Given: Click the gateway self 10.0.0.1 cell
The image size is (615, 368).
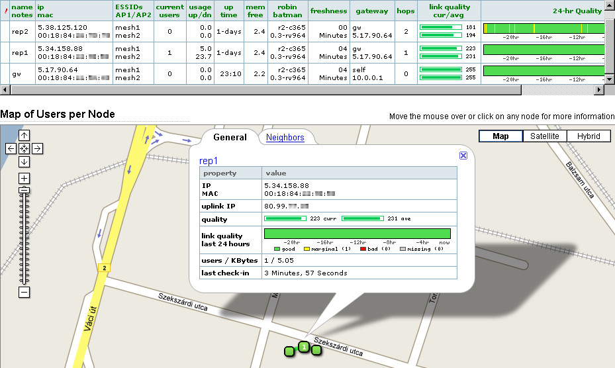Looking at the screenshot, I should pyautogui.click(x=372, y=73).
